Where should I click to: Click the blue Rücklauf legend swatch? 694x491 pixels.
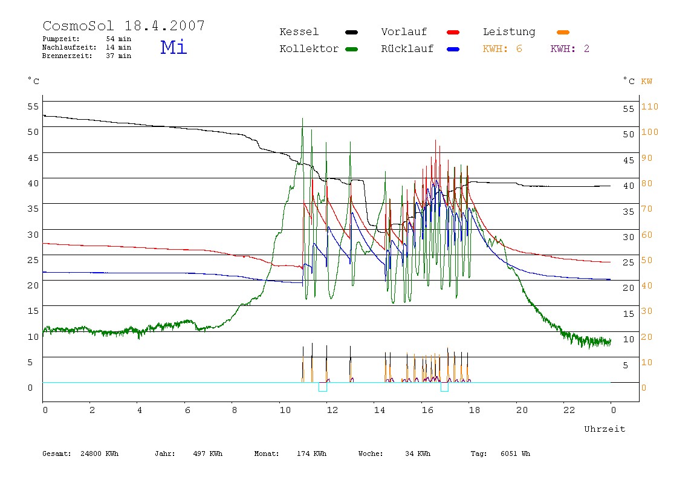[453, 49]
